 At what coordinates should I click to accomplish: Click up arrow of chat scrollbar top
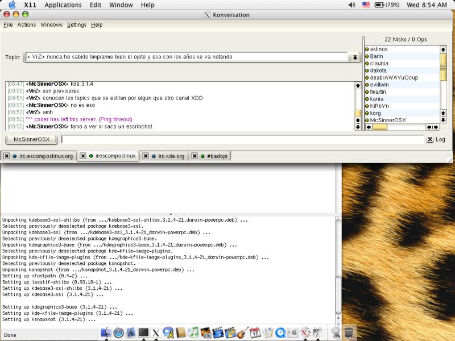click(358, 86)
